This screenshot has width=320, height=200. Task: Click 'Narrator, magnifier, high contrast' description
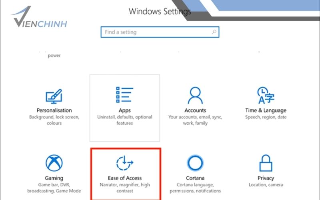(x=125, y=188)
